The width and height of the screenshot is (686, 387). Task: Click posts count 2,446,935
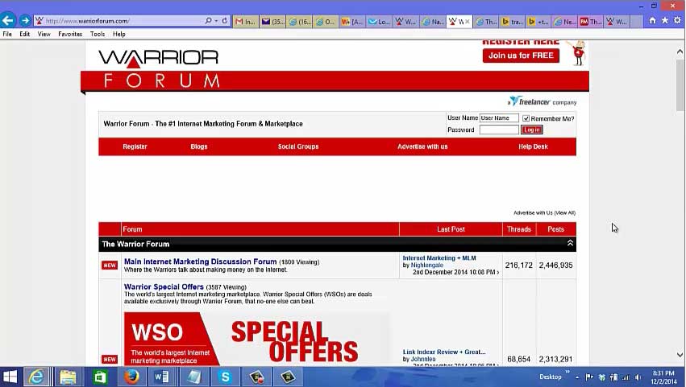point(555,266)
